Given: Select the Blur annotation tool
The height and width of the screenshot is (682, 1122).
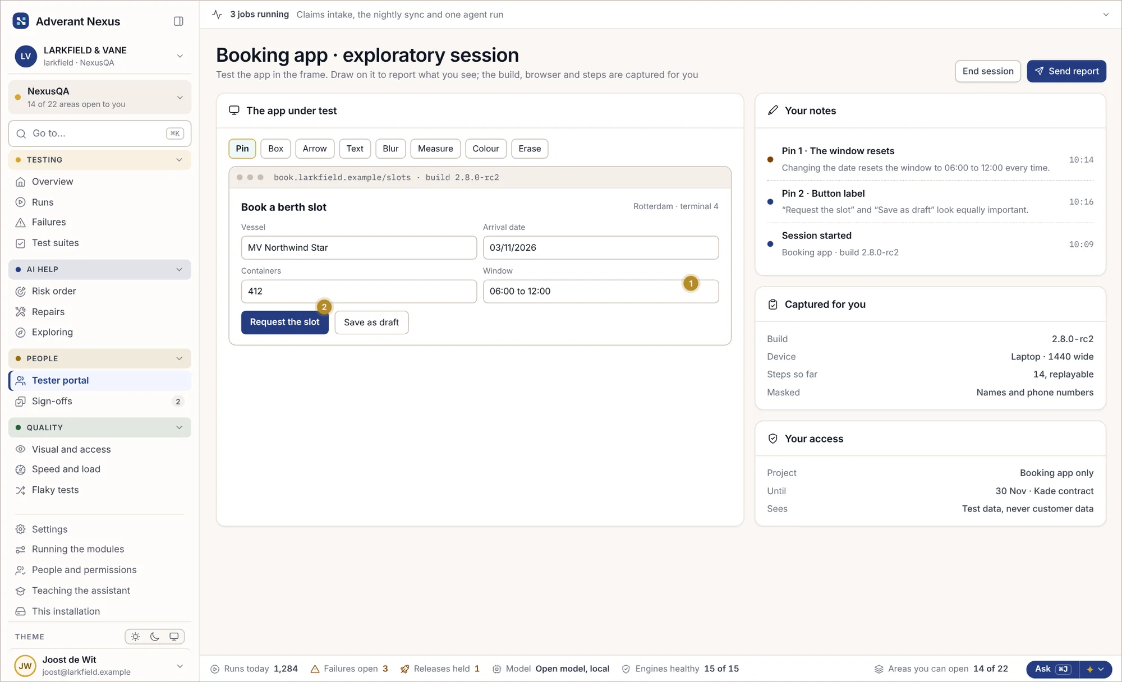Looking at the screenshot, I should point(390,149).
